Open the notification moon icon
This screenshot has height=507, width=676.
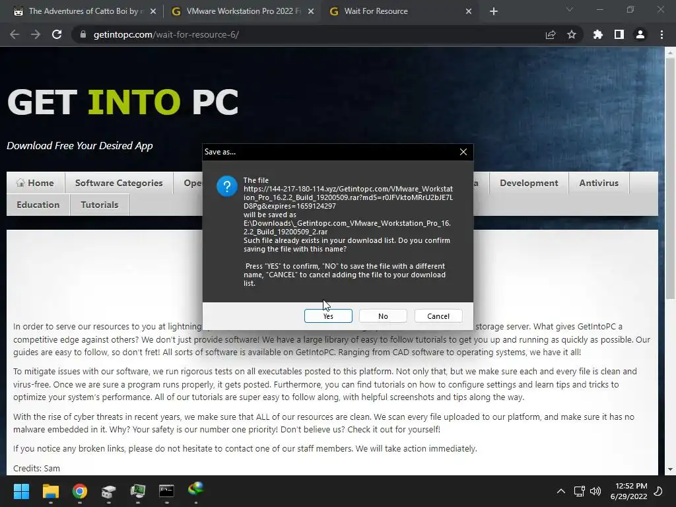[659, 491]
